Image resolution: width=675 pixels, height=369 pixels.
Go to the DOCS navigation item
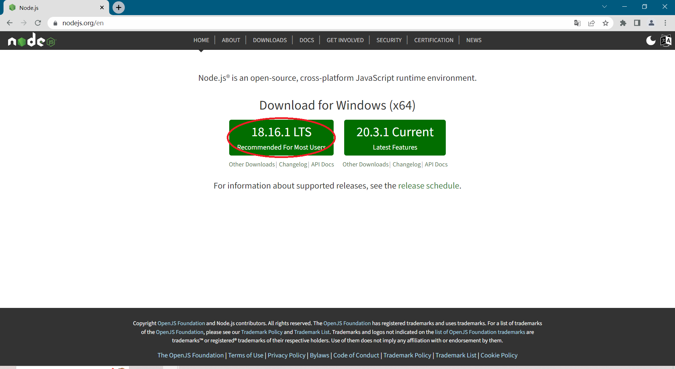[307, 40]
